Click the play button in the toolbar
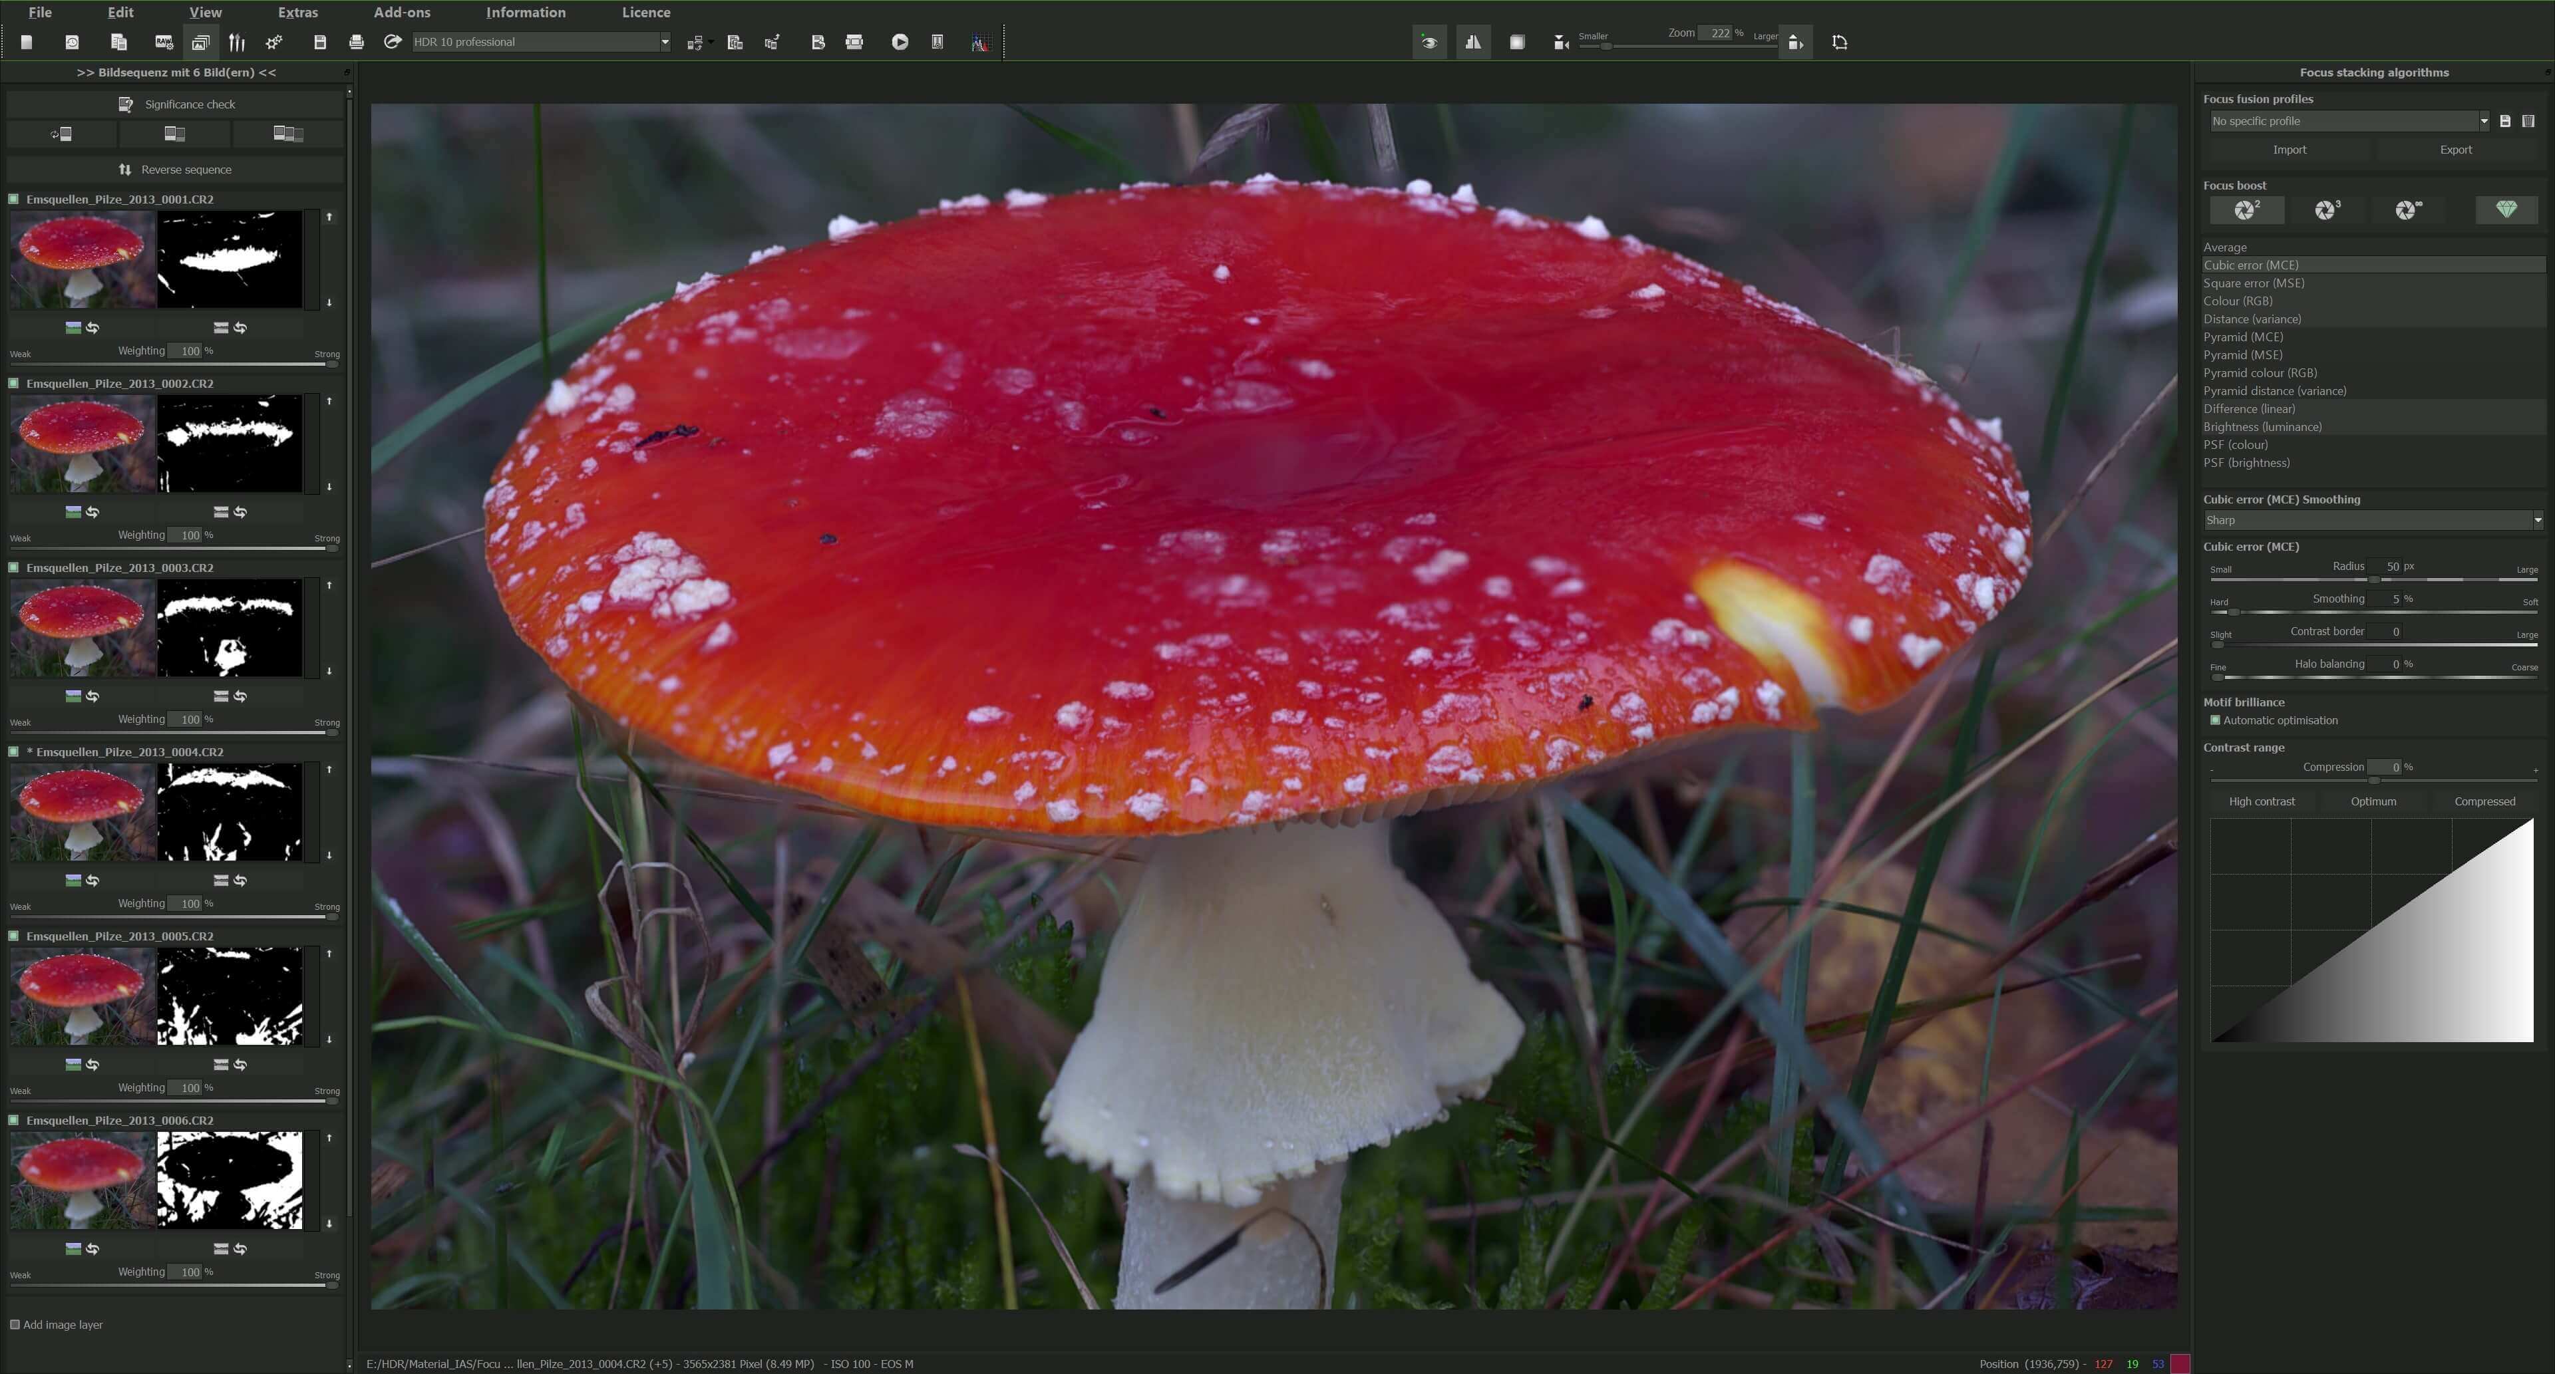The width and height of the screenshot is (2555, 1374). click(x=900, y=42)
